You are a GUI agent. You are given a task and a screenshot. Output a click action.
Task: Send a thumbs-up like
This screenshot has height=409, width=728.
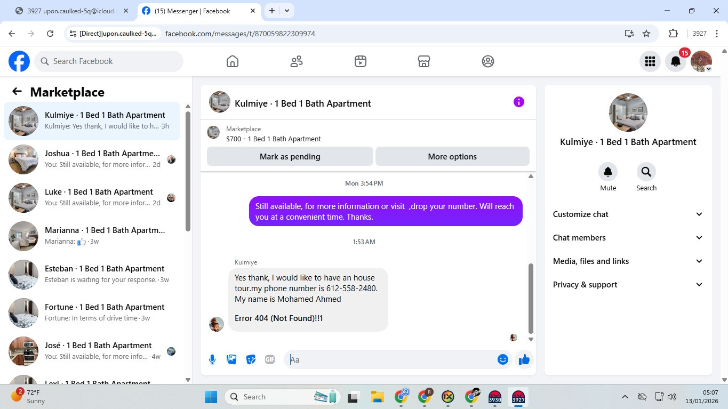[524, 359]
